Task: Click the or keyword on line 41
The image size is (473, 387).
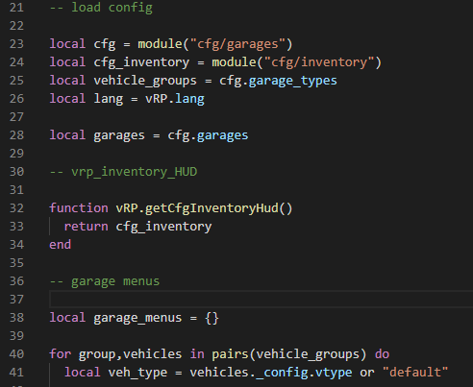Action: (367, 373)
